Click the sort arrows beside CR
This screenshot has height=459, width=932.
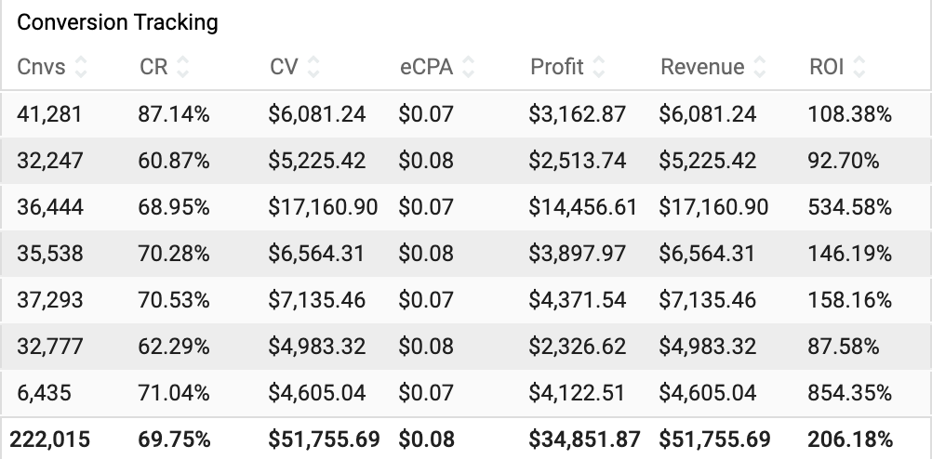pyautogui.click(x=182, y=67)
